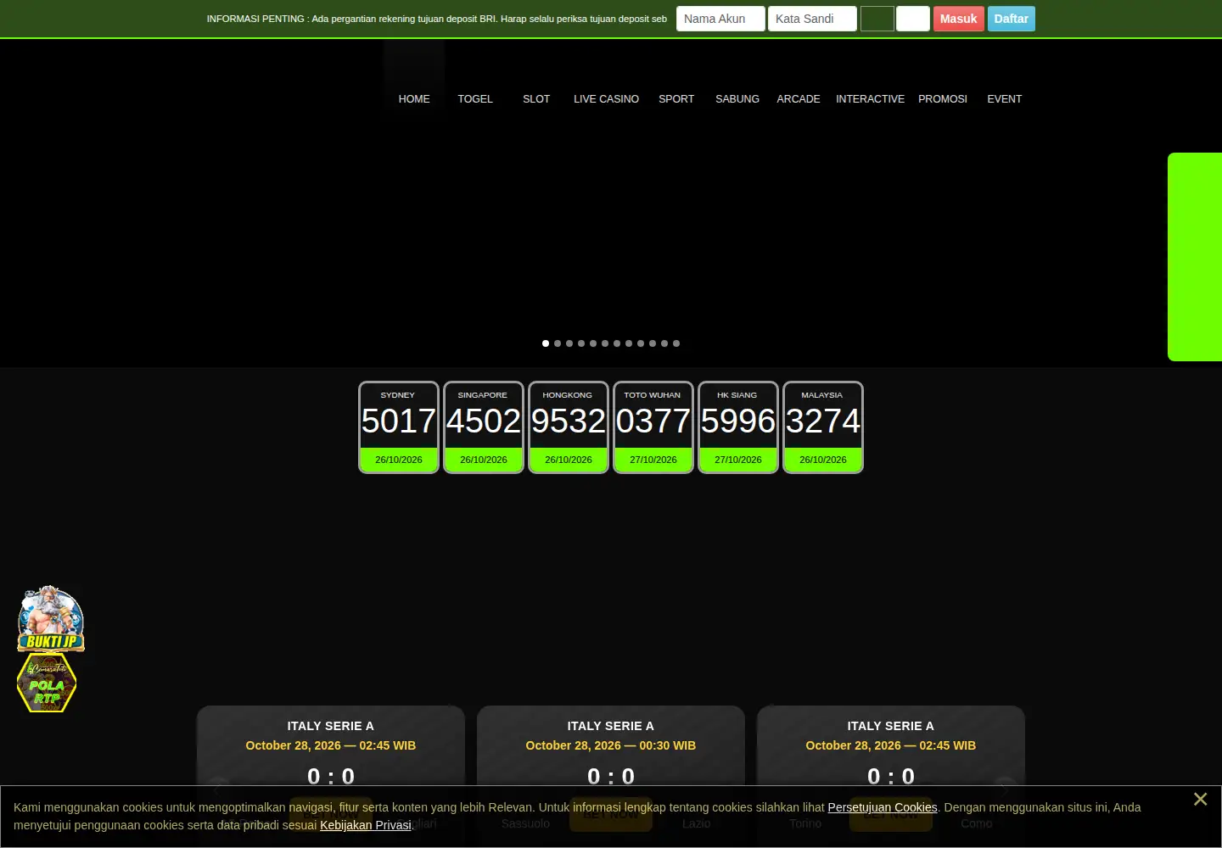The height and width of the screenshot is (848, 1222).
Task: Open the INTERACTIVE menu item
Action: [x=870, y=99]
